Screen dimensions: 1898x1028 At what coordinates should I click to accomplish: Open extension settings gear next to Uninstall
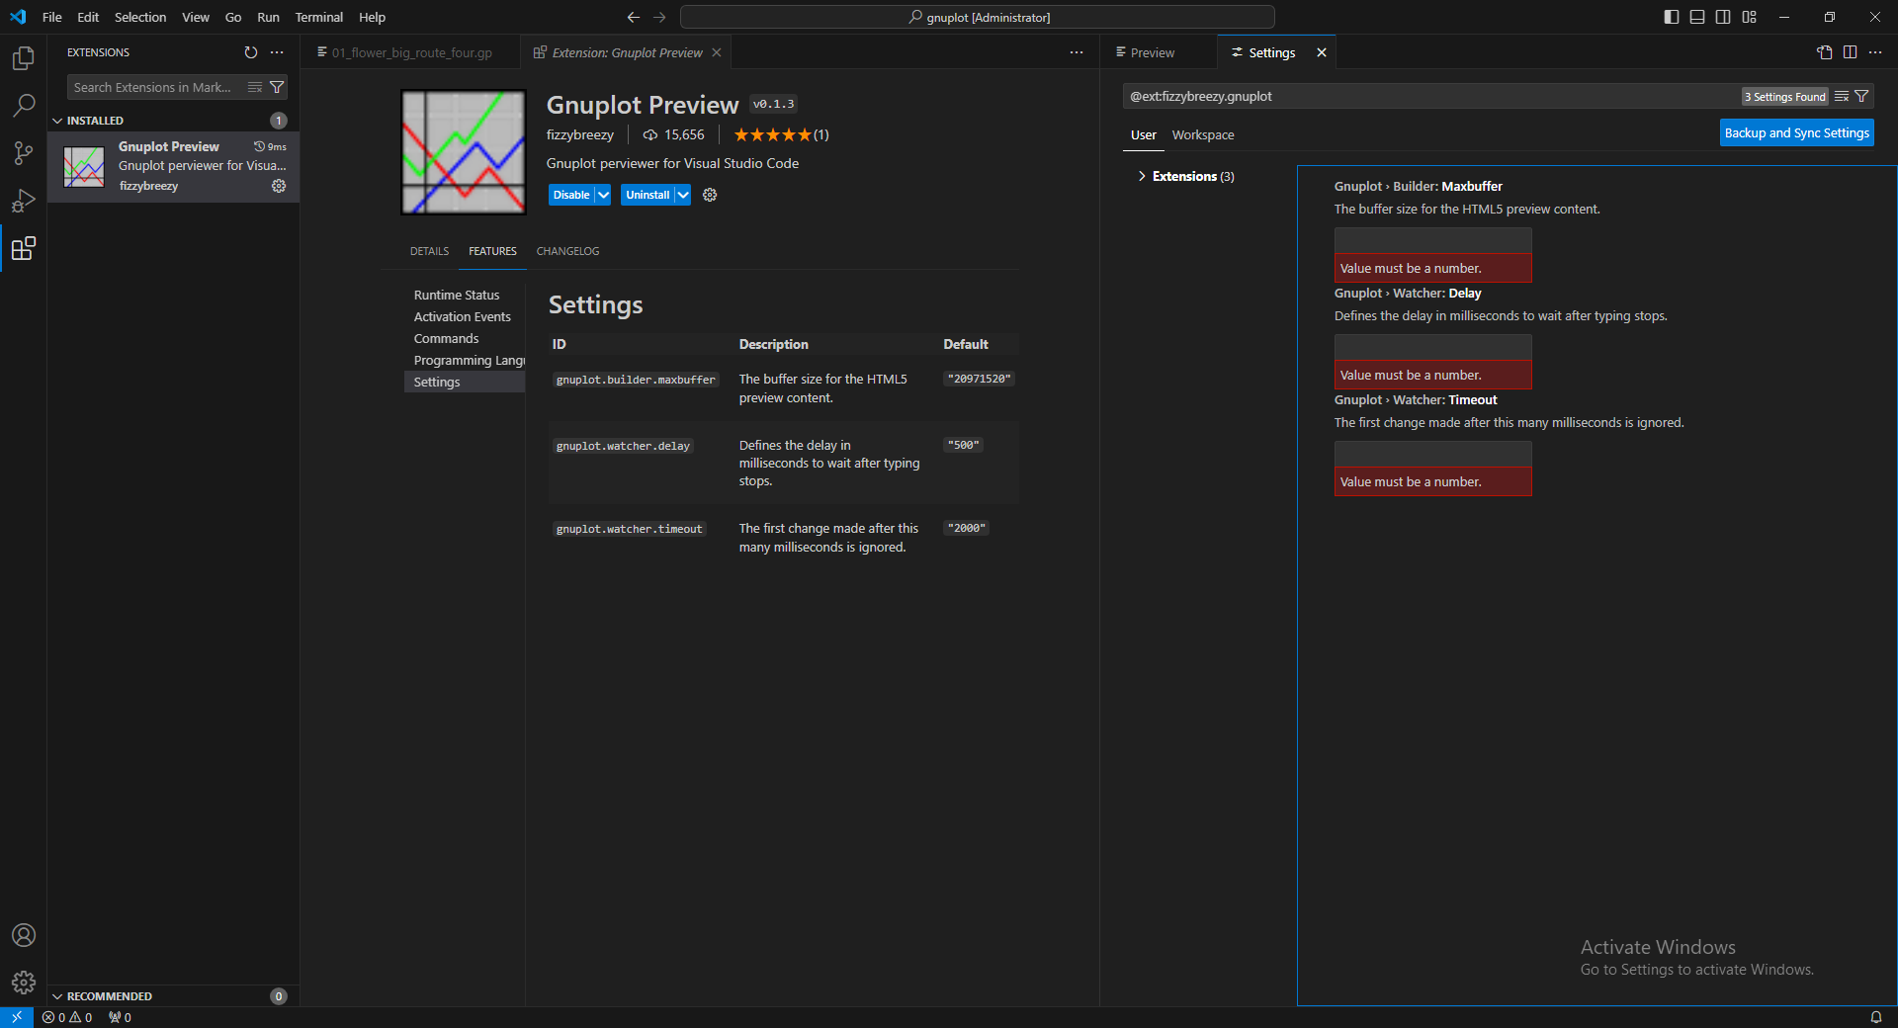point(710,195)
